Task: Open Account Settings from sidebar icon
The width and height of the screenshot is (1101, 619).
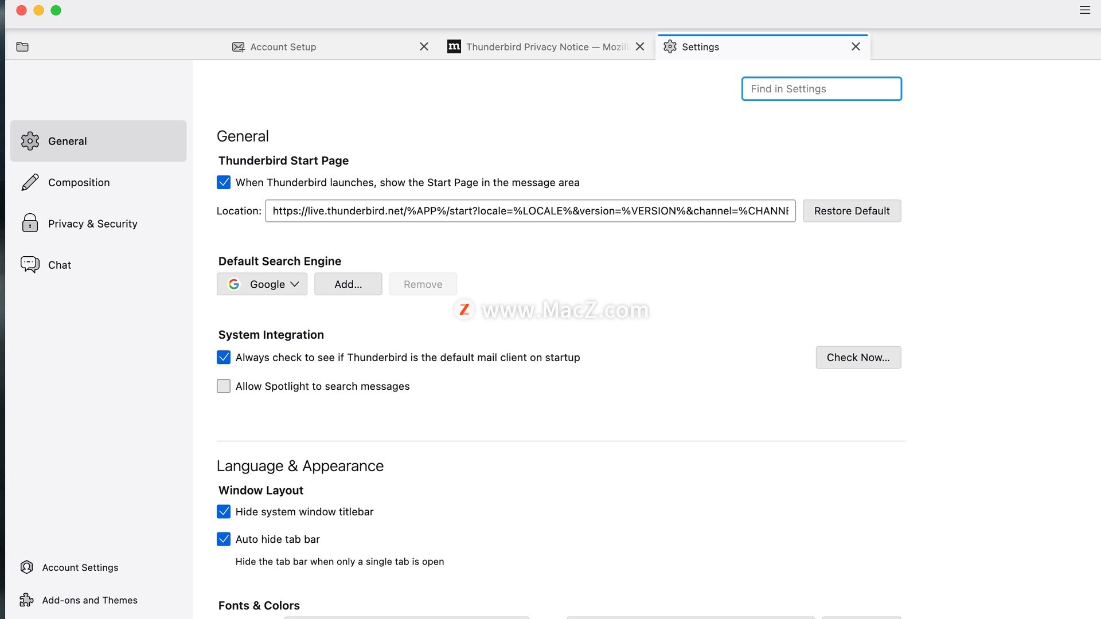Action: [26, 567]
